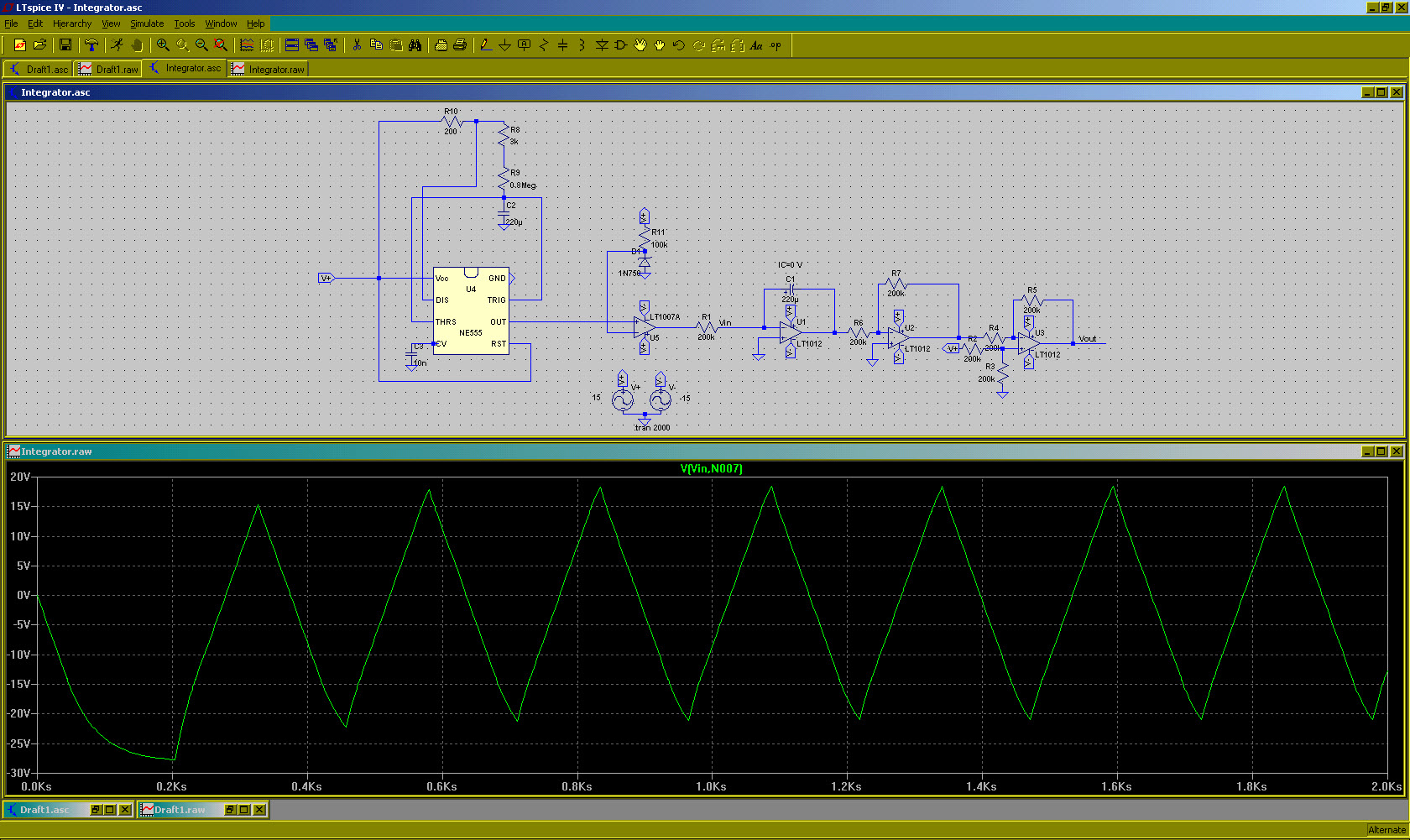Click the Undo arrow icon
The image size is (1410, 840).
[x=679, y=45]
